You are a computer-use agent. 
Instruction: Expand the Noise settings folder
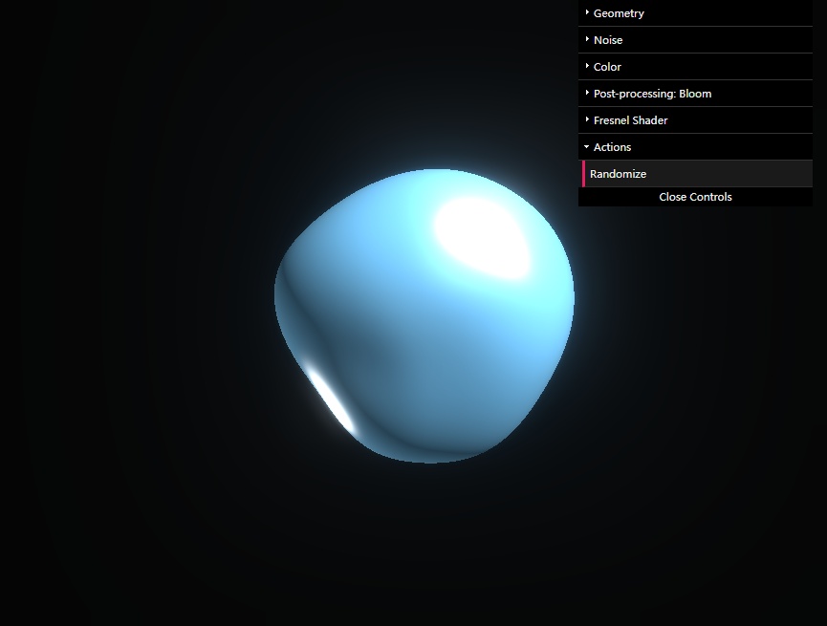[608, 40]
